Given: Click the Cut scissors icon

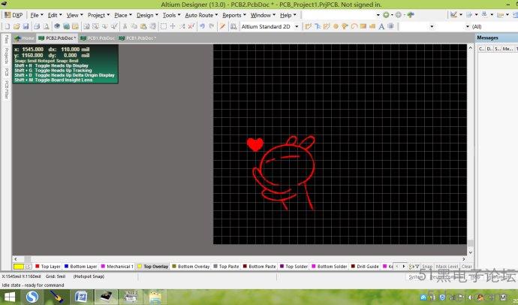Looking at the screenshot, I should click(125, 26).
